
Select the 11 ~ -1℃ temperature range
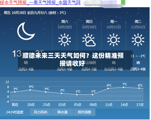coord(138,56)
